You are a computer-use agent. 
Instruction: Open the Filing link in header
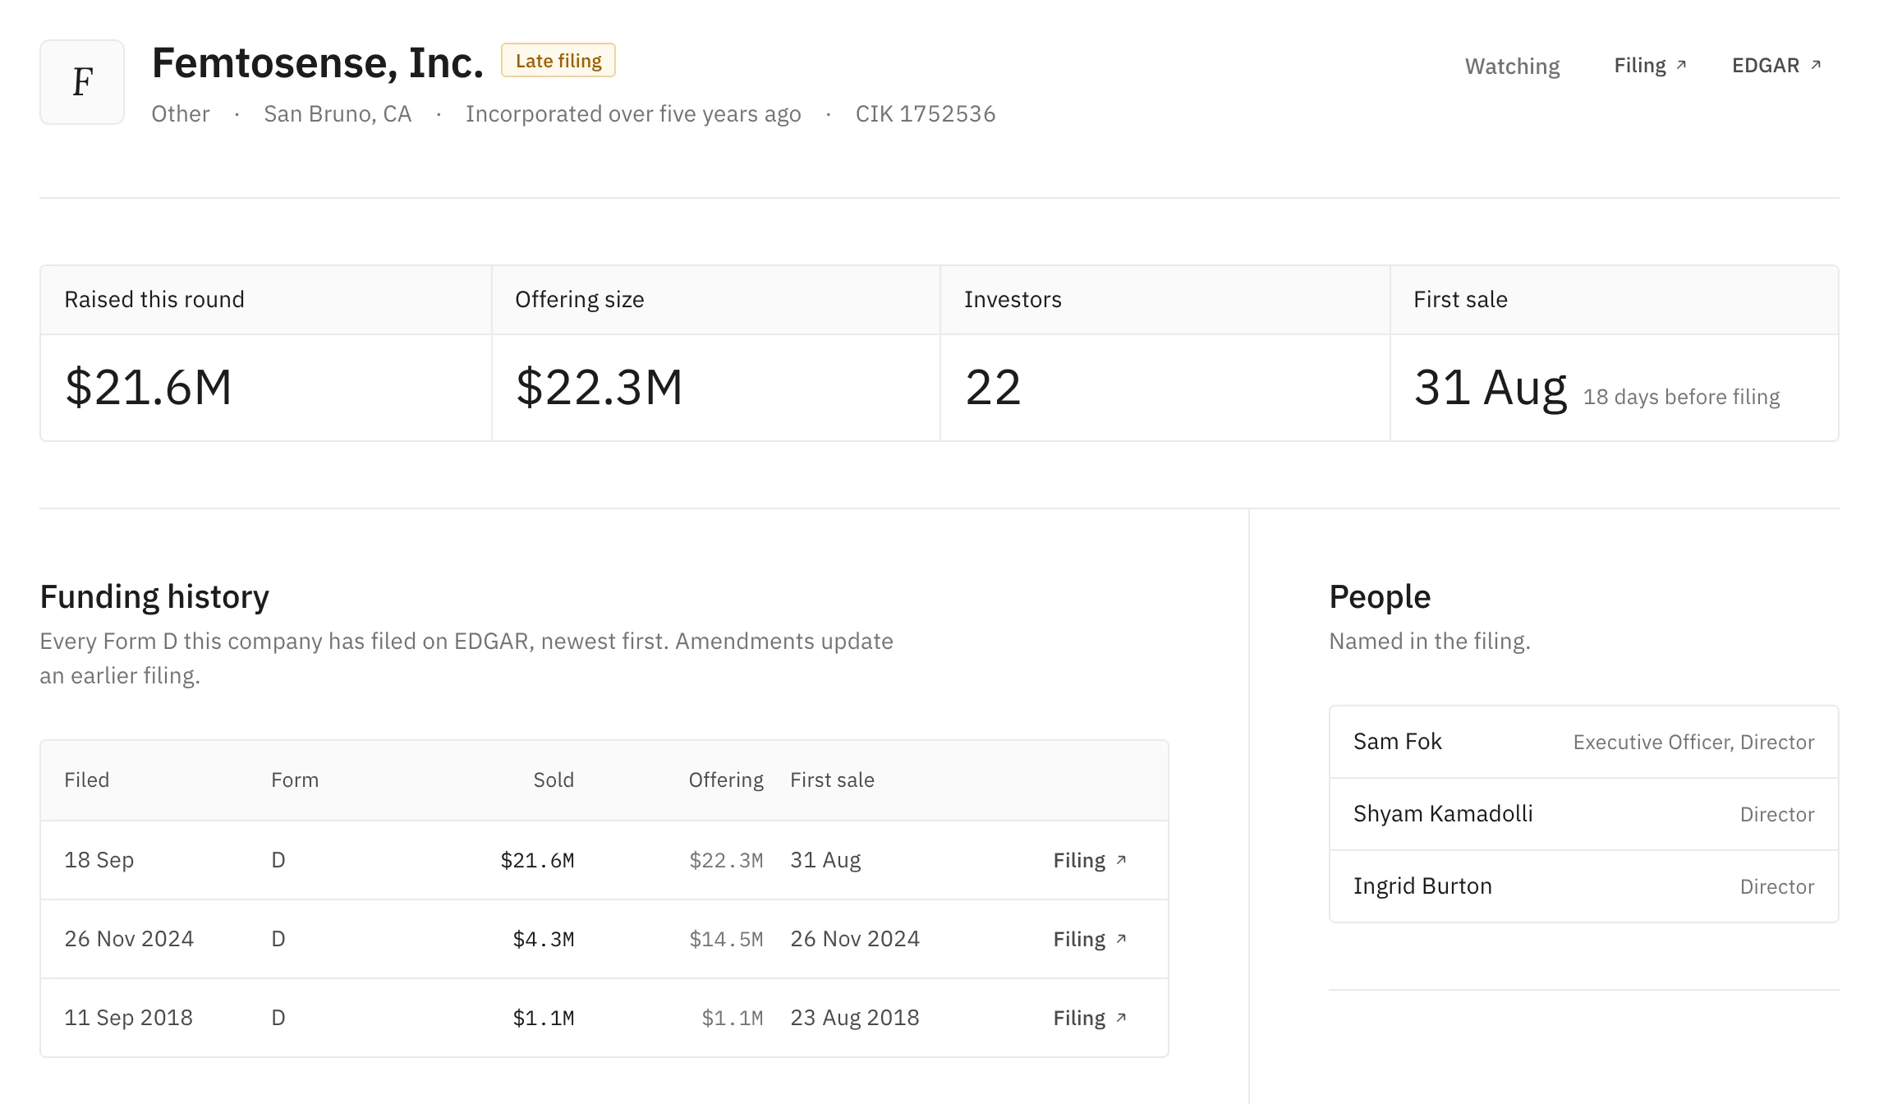[1650, 66]
